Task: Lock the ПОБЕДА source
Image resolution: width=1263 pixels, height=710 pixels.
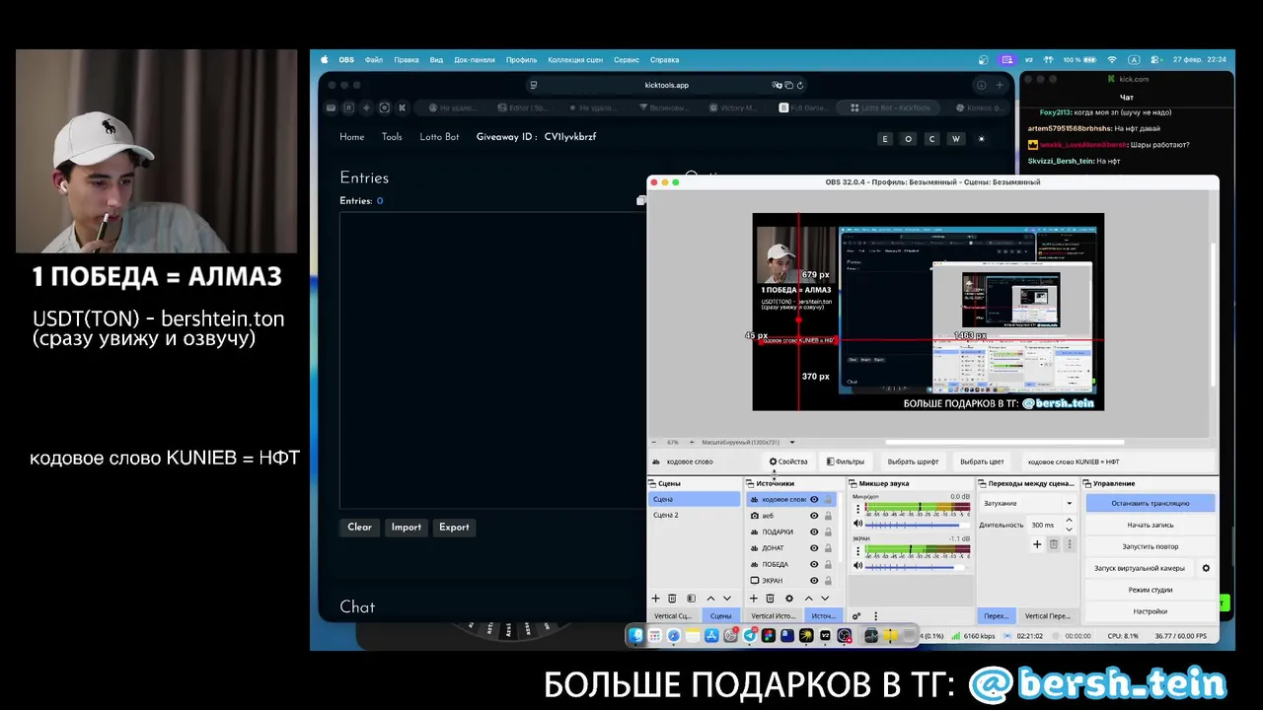Action: pyautogui.click(x=828, y=565)
